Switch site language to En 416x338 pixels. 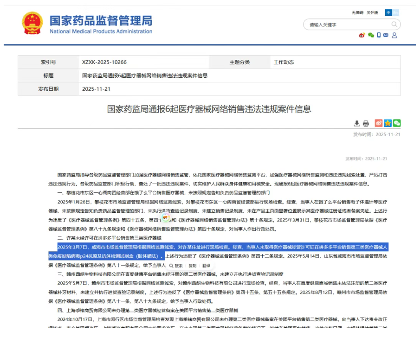tap(396, 13)
